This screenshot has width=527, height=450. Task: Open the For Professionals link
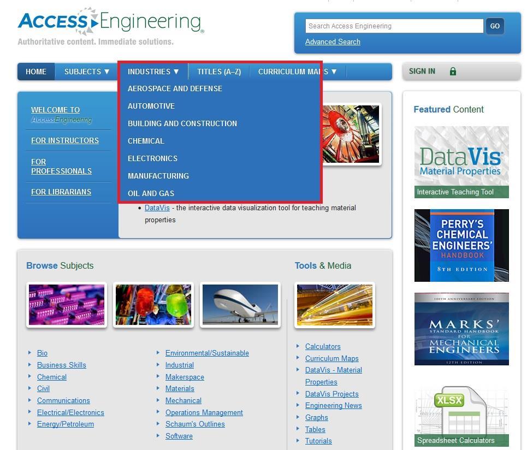coord(61,167)
